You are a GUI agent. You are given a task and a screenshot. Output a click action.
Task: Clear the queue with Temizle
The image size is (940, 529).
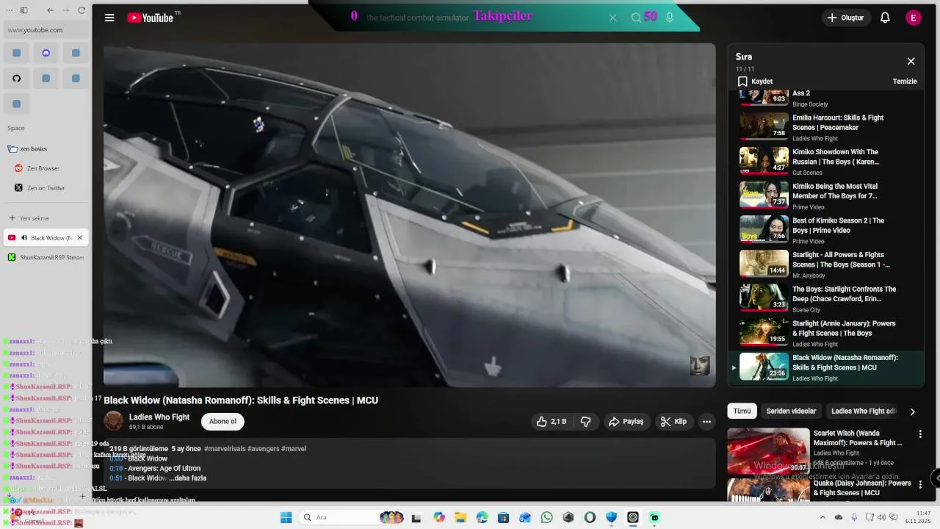tap(905, 82)
